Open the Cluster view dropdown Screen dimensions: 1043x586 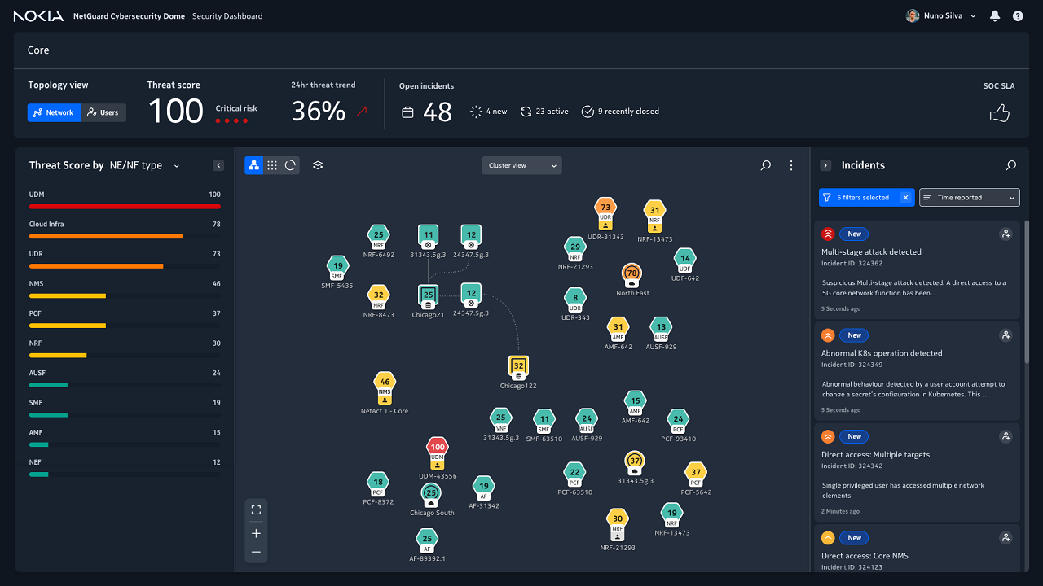pyautogui.click(x=521, y=165)
